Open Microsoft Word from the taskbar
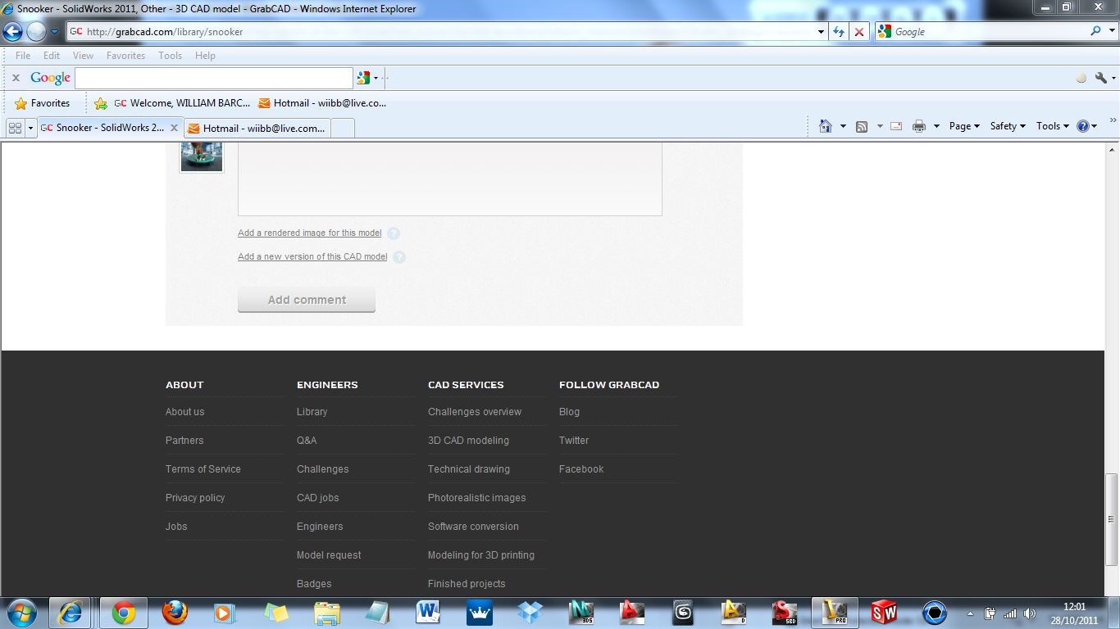The height and width of the screenshot is (629, 1120). 428,613
